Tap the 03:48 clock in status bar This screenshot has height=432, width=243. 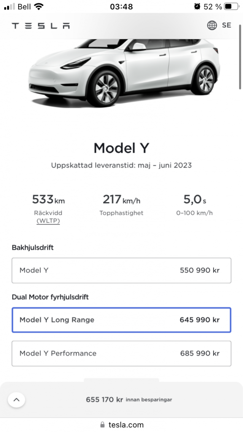121,7
